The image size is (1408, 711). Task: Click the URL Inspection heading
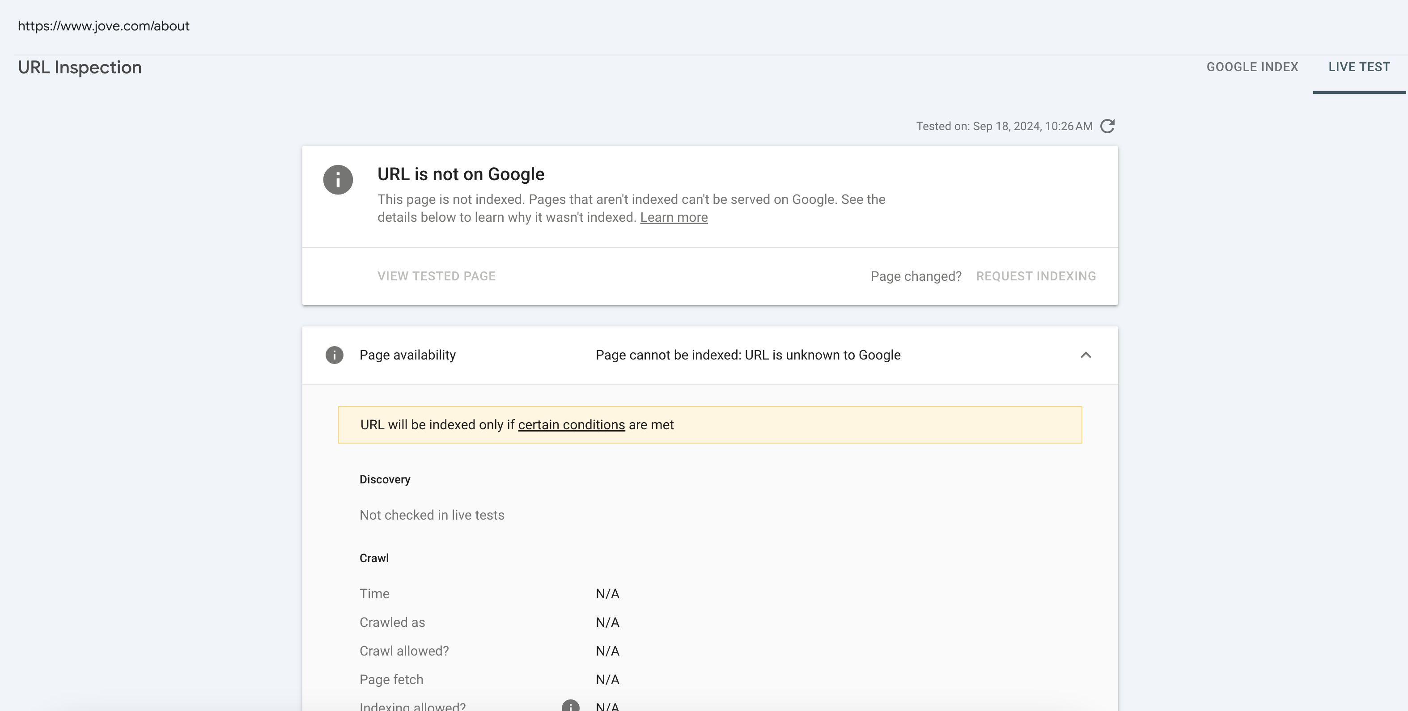click(80, 67)
